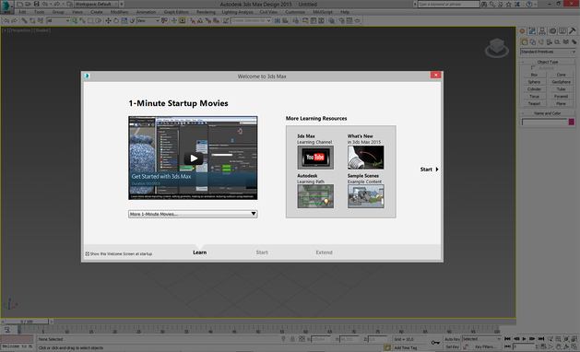Open the Workspace Default dropdown
The width and height of the screenshot is (580, 352).
(x=96, y=4)
